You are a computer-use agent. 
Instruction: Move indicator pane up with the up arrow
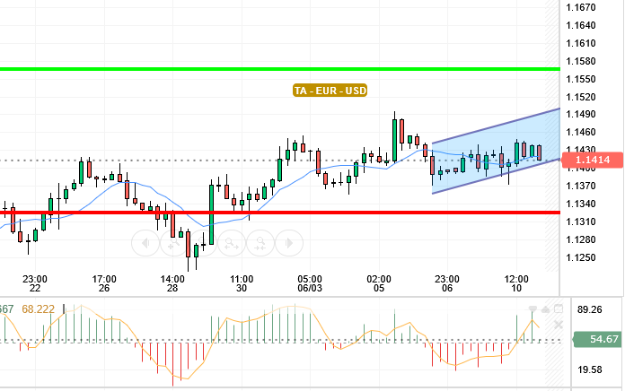pos(546,309)
